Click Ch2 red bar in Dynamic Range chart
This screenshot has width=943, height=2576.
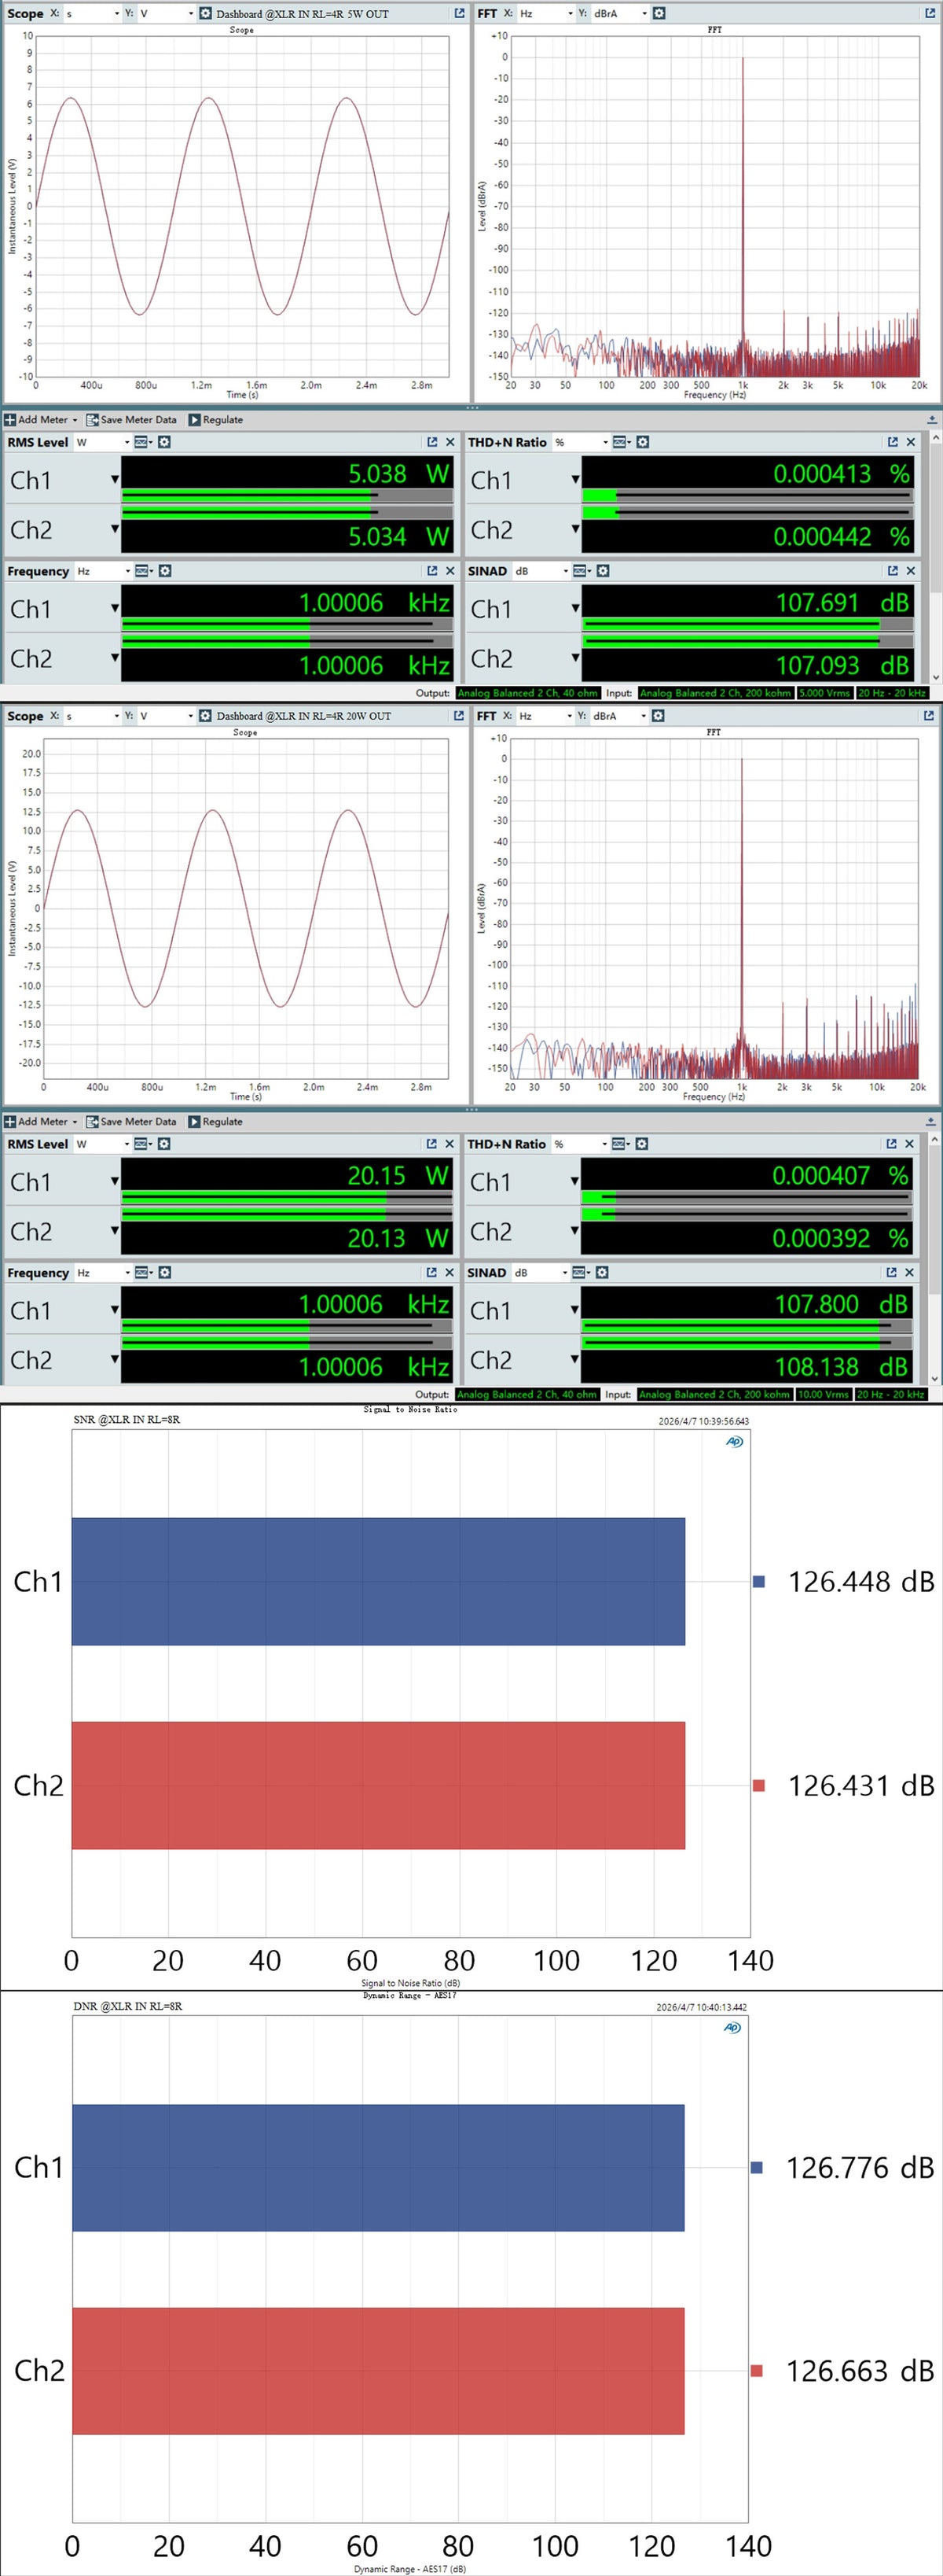tap(379, 2371)
